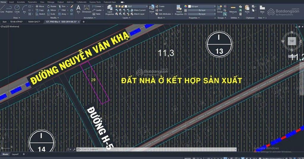
Task: Click the Move tool
Action: pyautogui.click(x=40, y=7)
